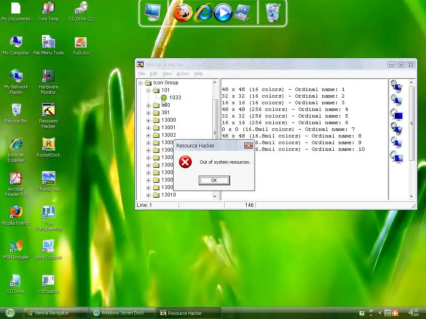Expand the 13000 folder node

click(x=149, y=120)
